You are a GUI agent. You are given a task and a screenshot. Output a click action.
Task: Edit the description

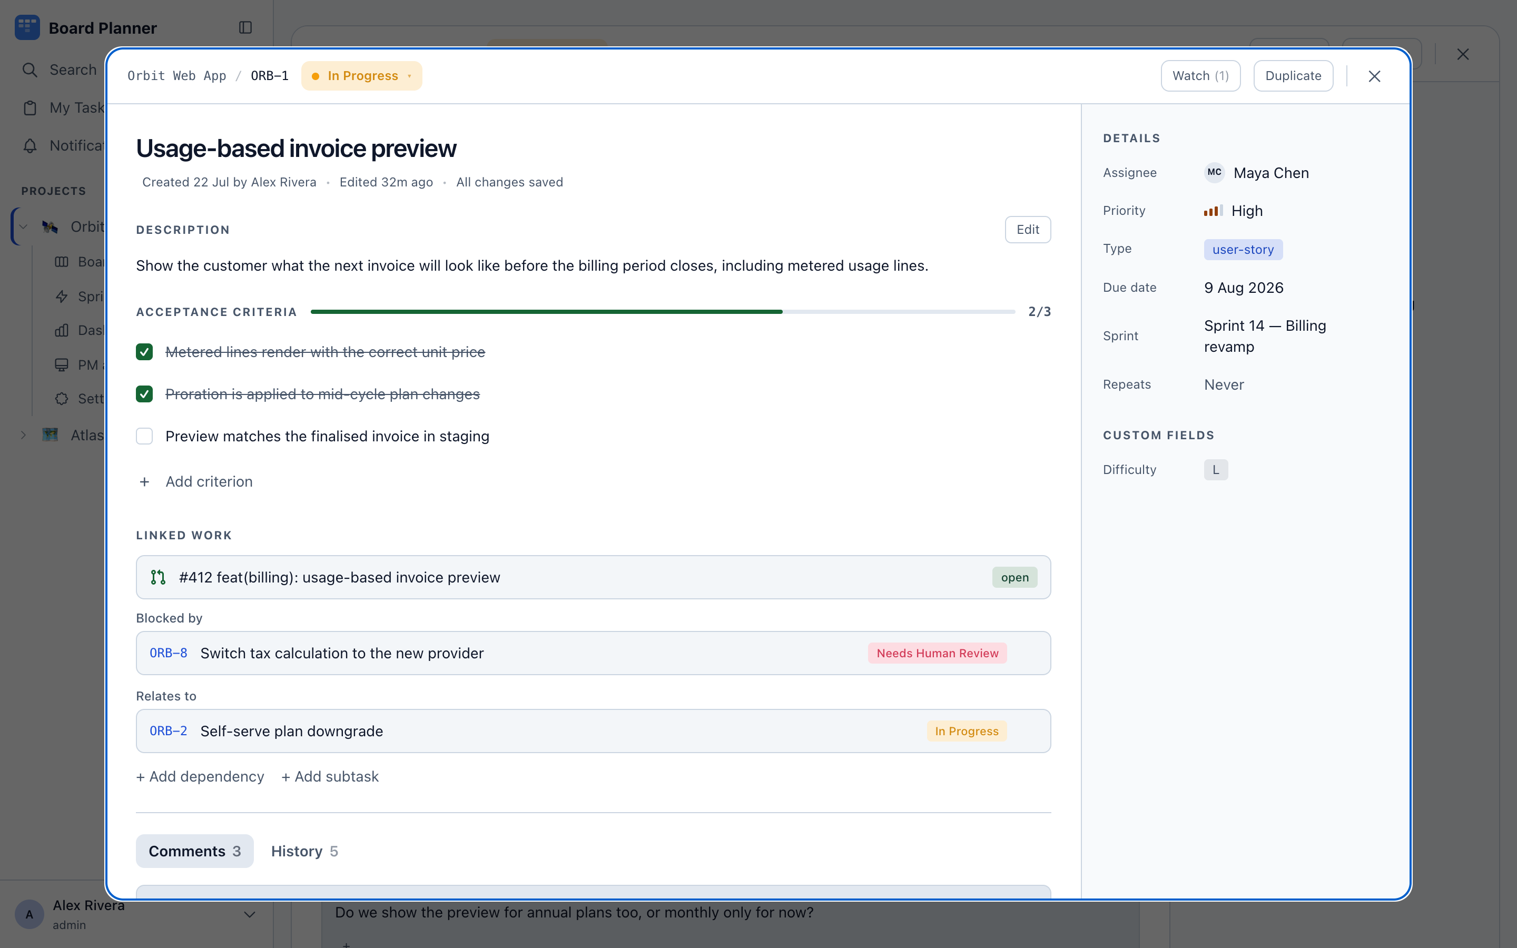(x=1028, y=230)
